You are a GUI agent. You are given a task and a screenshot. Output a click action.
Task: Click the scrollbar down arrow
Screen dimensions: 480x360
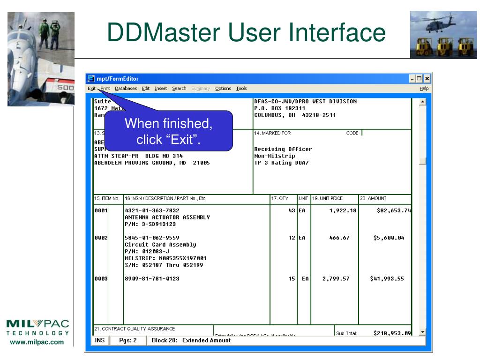[422, 332]
